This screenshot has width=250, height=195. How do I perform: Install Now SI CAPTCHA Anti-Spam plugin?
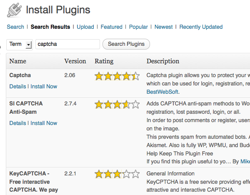44,123
